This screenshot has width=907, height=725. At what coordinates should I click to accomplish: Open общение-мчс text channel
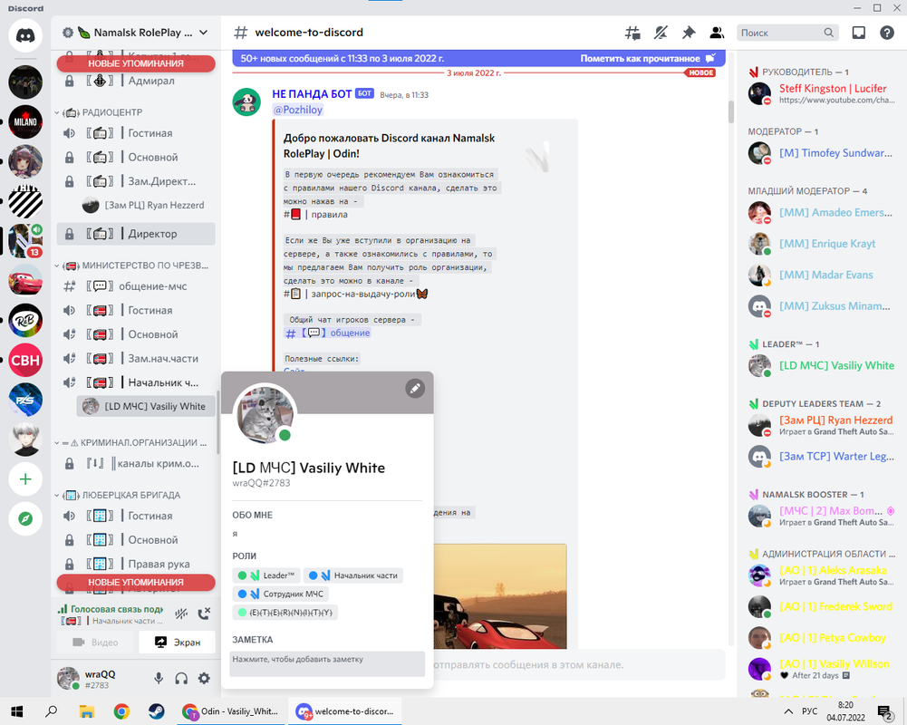(136, 286)
